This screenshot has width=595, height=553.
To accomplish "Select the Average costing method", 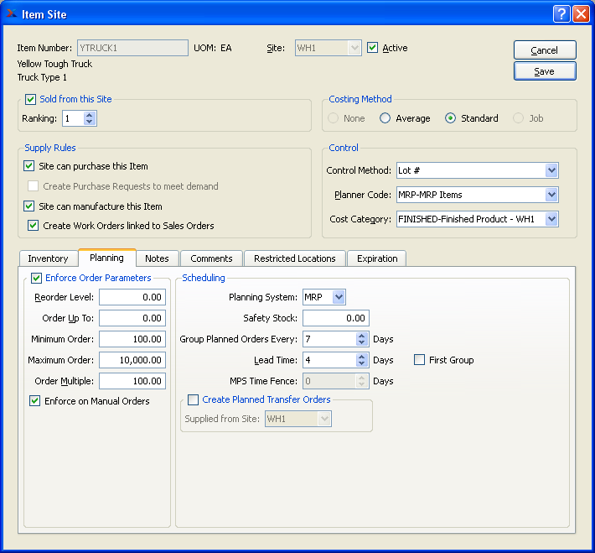I will (385, 118).
